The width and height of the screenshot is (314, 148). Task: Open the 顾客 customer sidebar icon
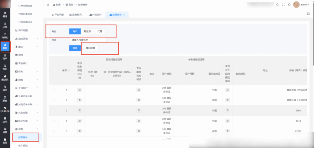[x=5, y=99]
